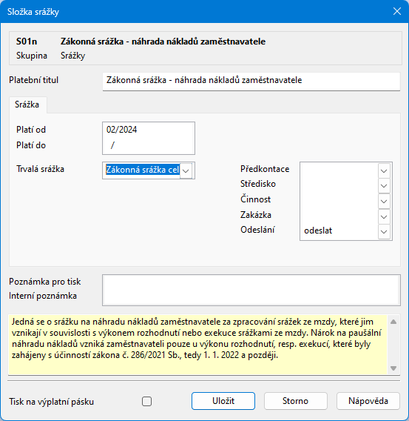Save with the Uložit button
This screenshot has width=409, height=421.
pos(223,401)
